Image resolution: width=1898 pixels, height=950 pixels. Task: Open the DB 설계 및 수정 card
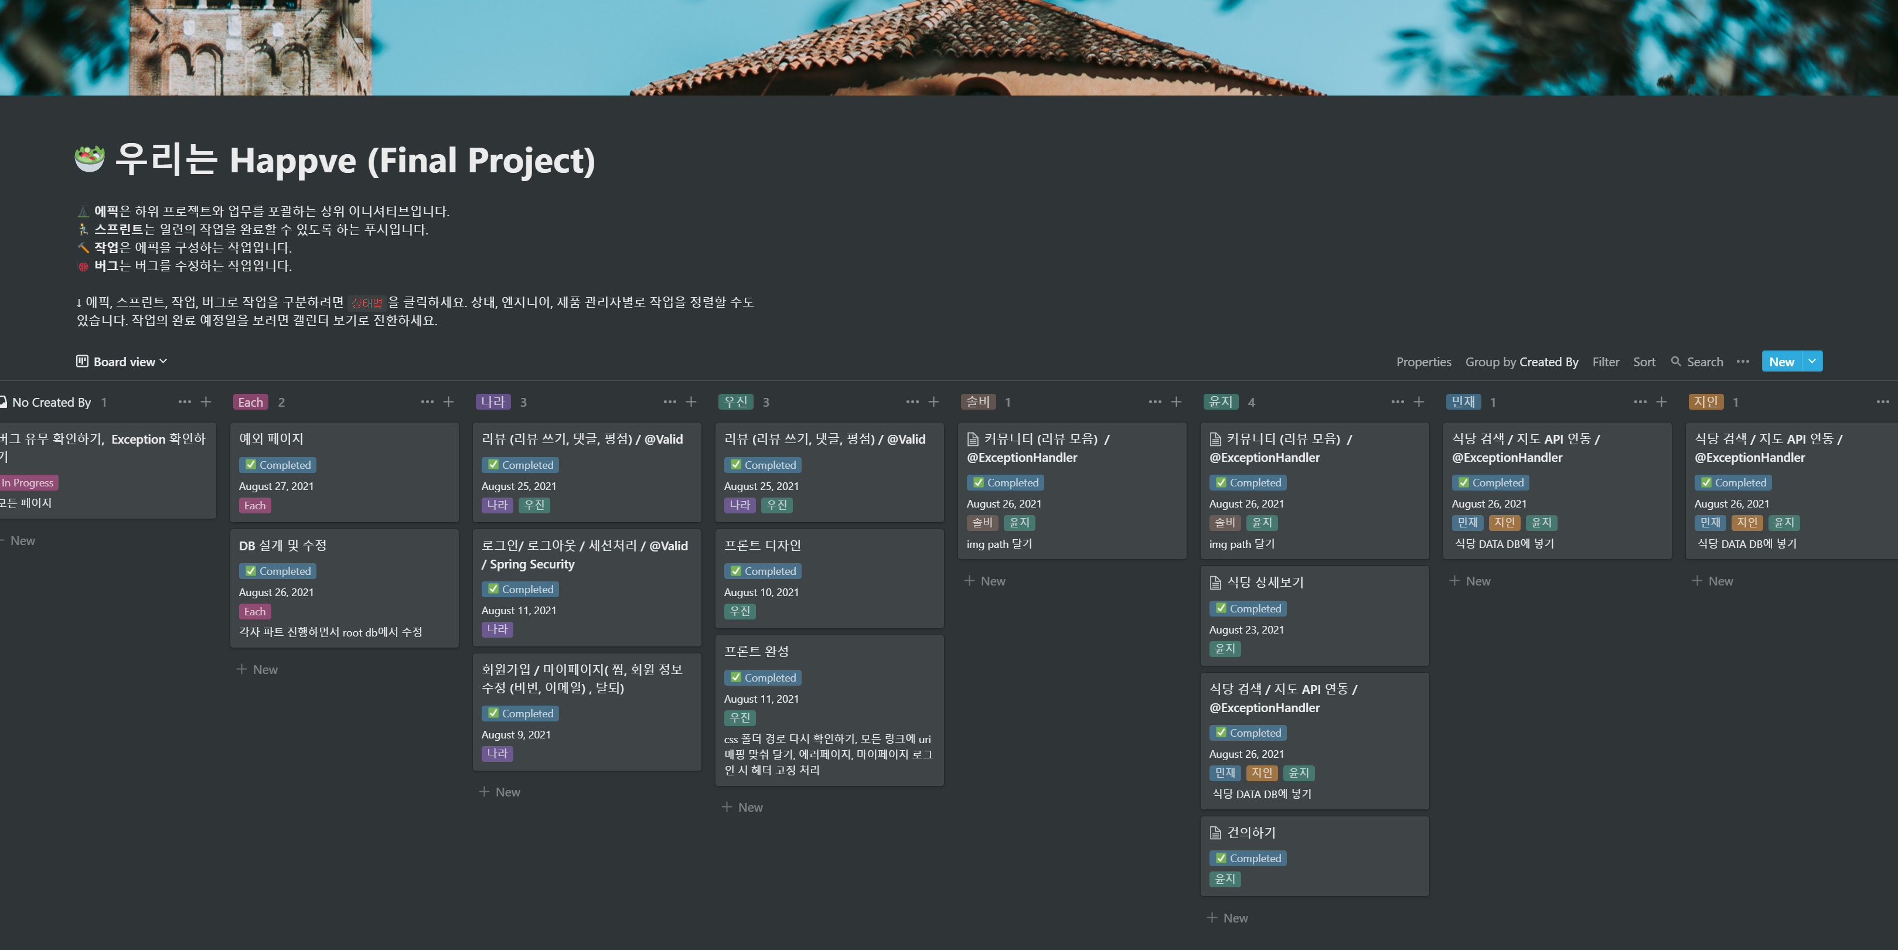pyautogui.click(x=344, y=588)
